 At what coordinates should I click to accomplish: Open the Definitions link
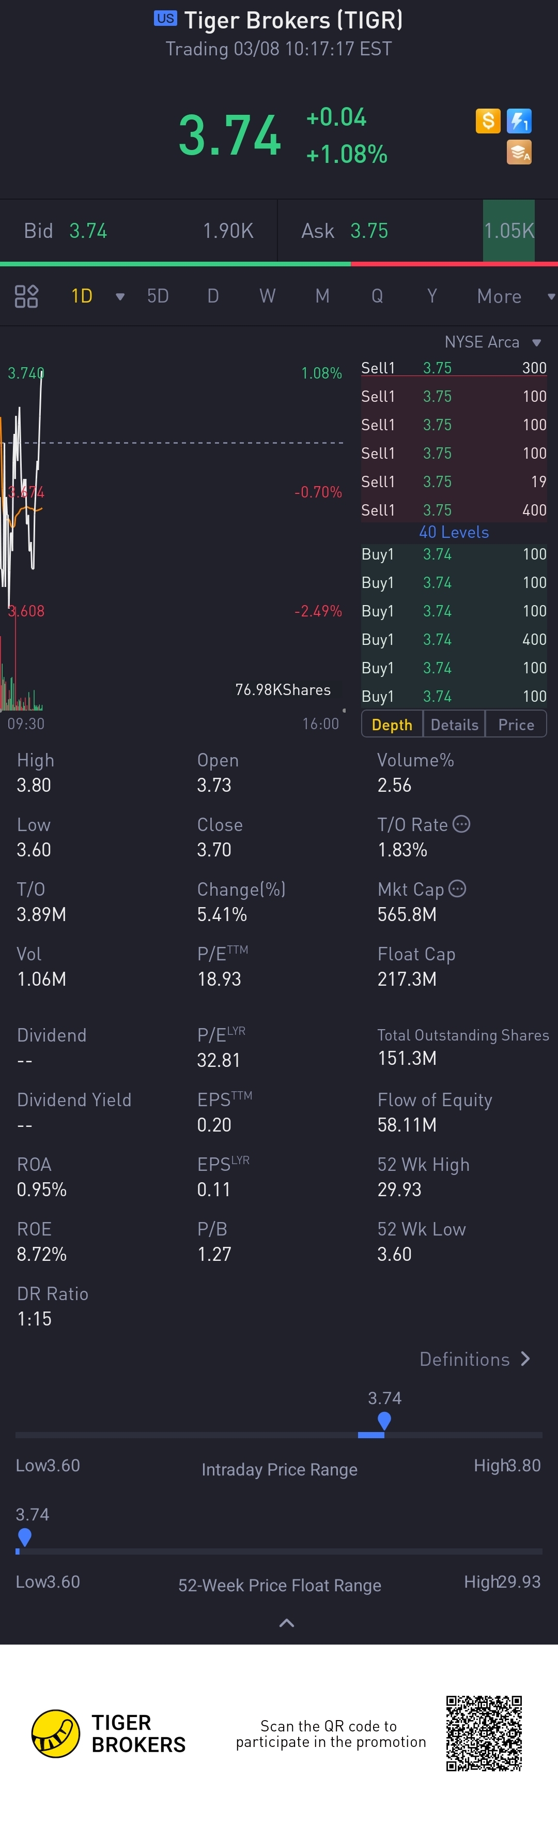[474, 1359]
